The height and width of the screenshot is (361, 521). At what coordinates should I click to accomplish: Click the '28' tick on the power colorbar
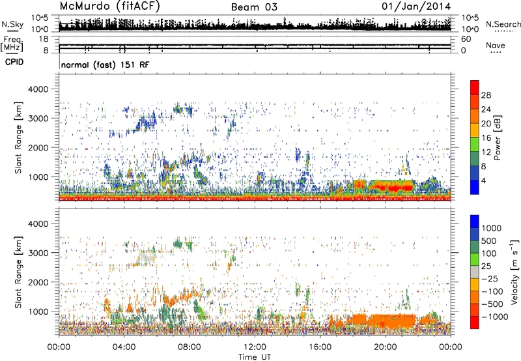[486, 95]
